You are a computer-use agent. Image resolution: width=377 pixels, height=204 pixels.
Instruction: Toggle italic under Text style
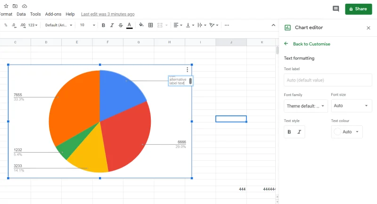click(x=299, y=131)
